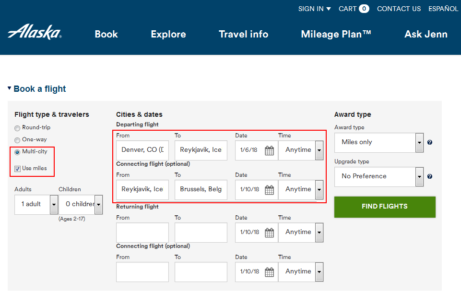Open the Explore menu

[x=168, y=34]
